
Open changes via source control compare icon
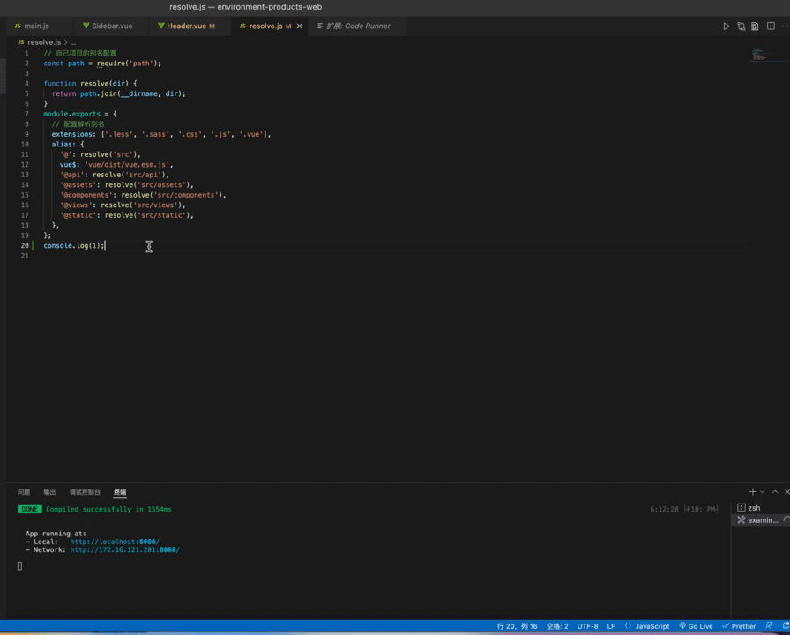click(x=741, y=26)
